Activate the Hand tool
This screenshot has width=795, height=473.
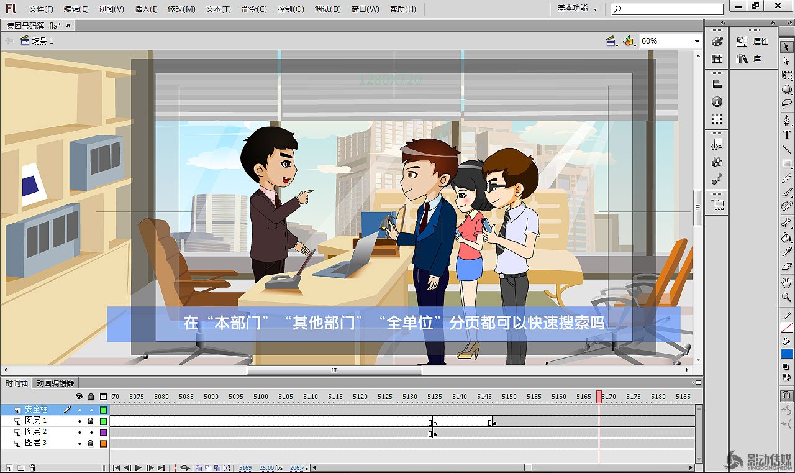[787, 283]
